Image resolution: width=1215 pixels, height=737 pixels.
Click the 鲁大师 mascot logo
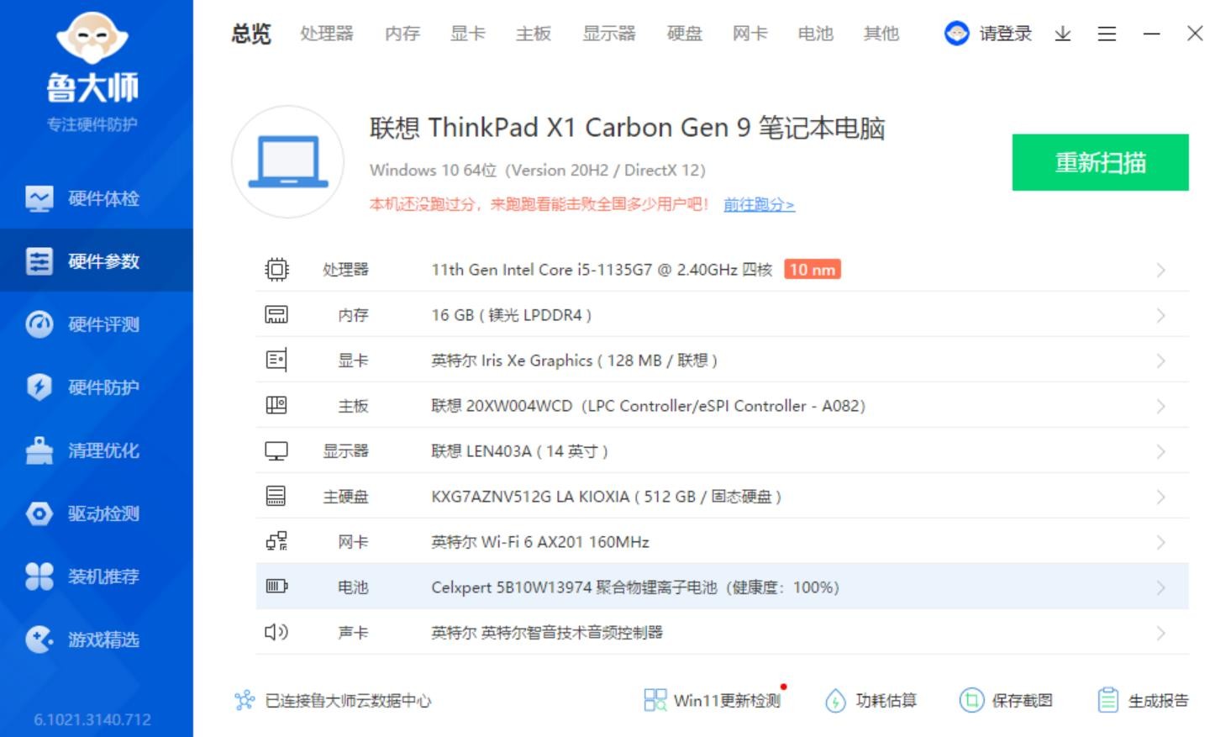click(92, 39)
